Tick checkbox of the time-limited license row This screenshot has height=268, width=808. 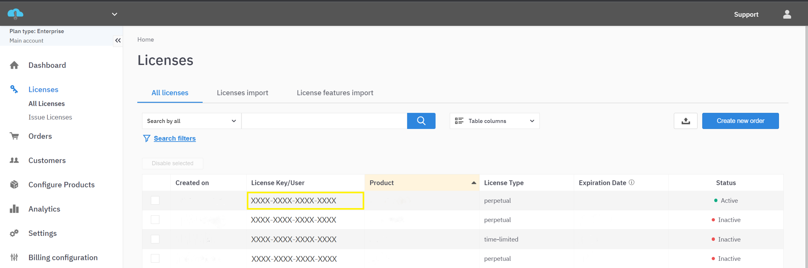[x=155, y=239]
